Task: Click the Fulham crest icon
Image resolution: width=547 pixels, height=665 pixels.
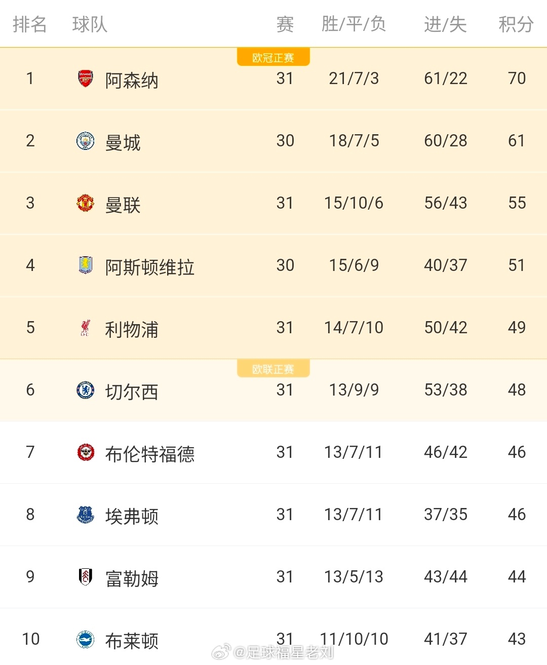Action: click(86, 577)
